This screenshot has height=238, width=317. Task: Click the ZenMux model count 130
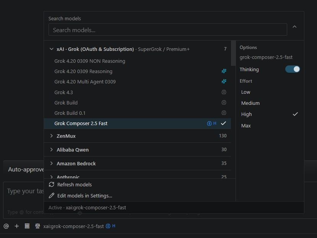223,135
